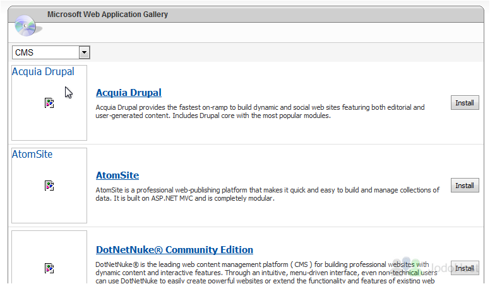Click the Acquia Drupal title link
This screenshot has width=490, height=284.
coord(128,93)
